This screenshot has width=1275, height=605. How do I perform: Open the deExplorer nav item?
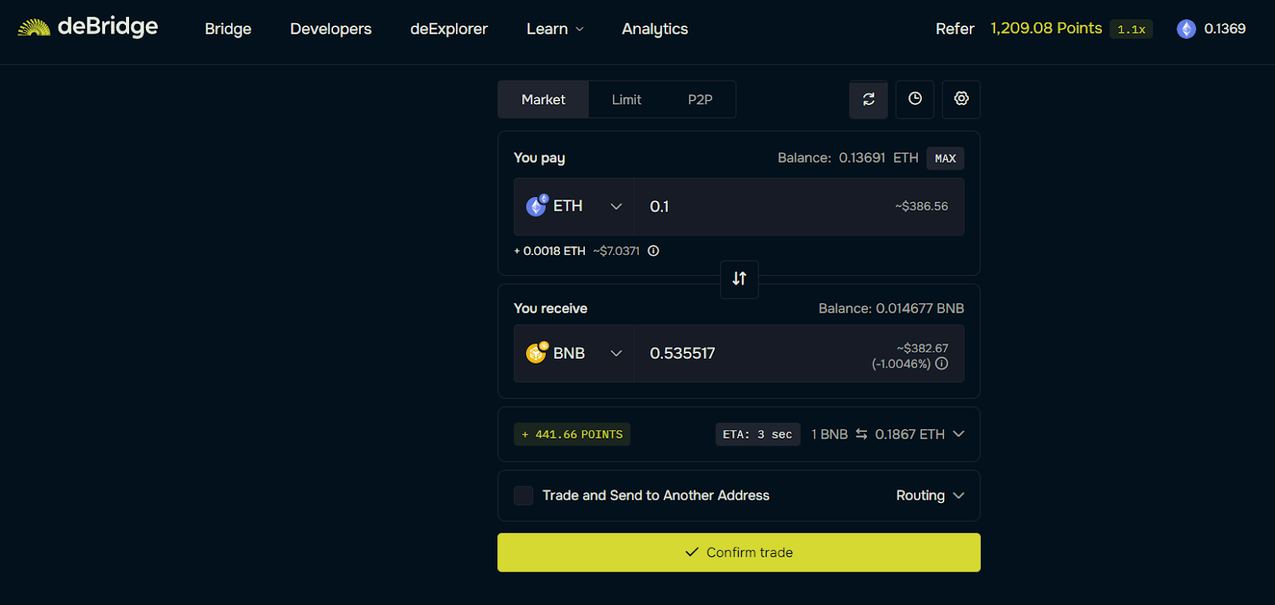449,29
